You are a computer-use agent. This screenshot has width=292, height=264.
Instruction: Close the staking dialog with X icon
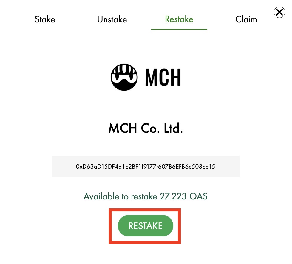click(x=279, y=12)
